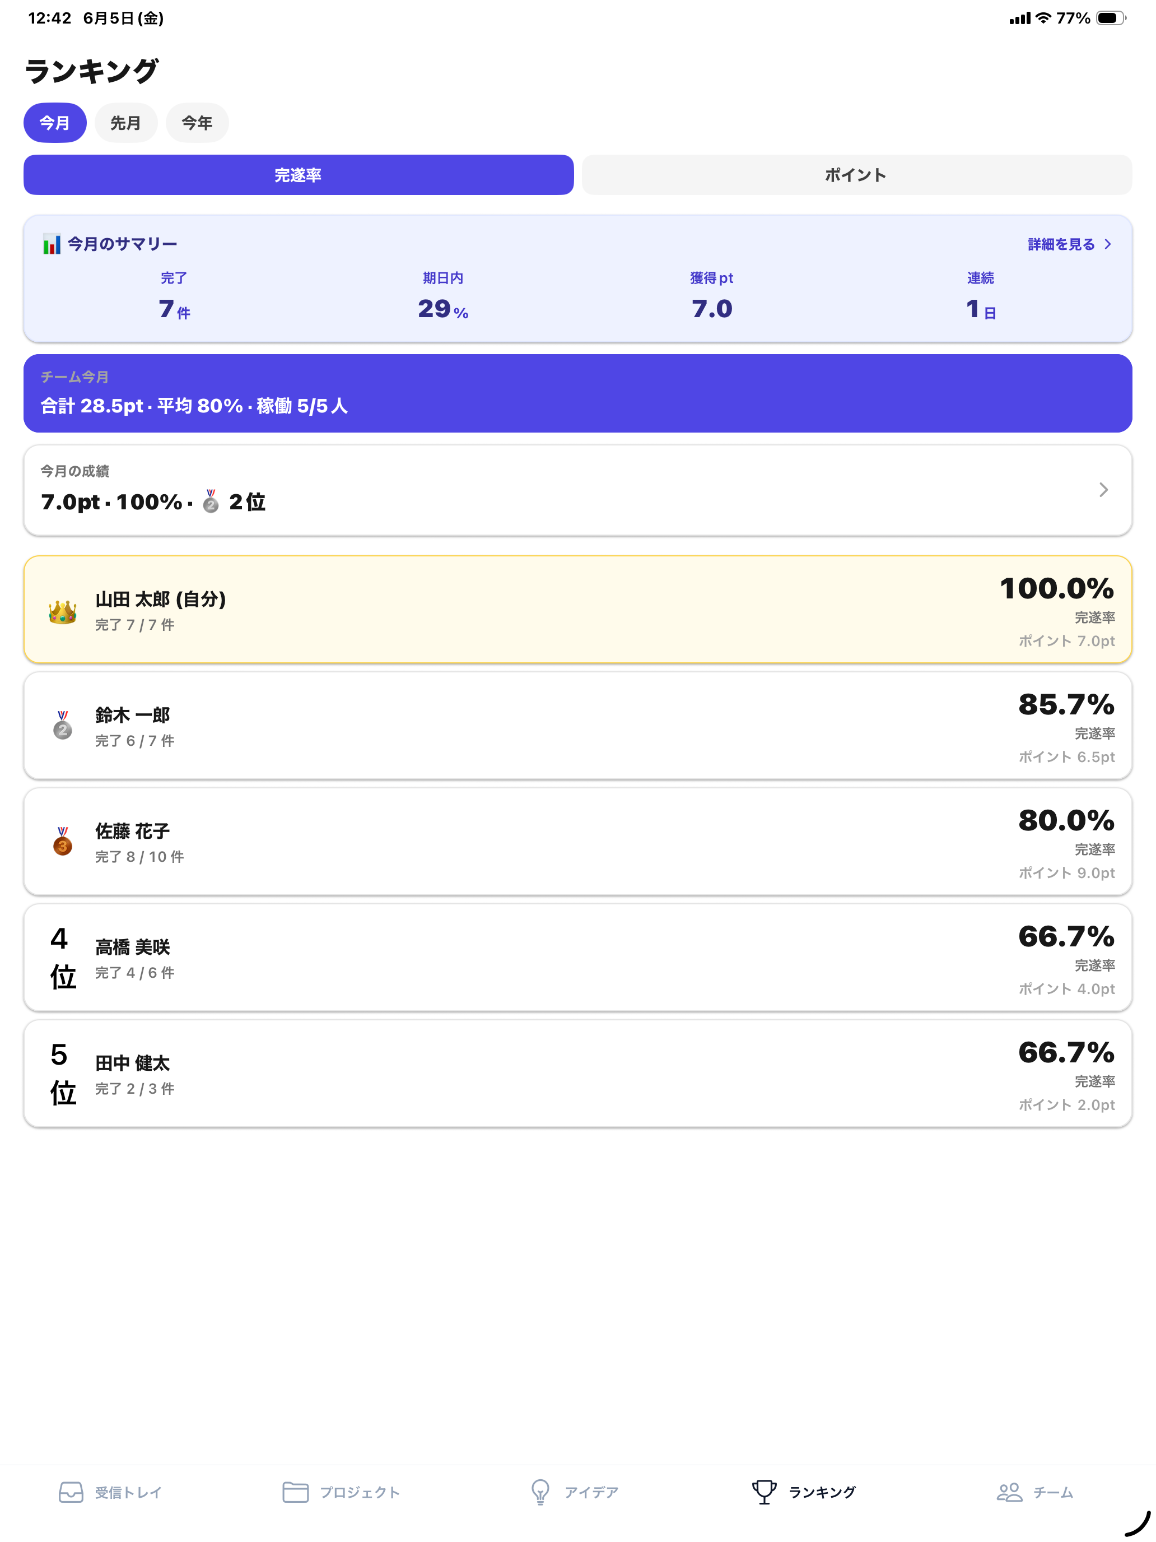Tap the Wi-Fi icon in status bar
The width and height of the screenshot is (1156, 1542).
(1043, 18)
